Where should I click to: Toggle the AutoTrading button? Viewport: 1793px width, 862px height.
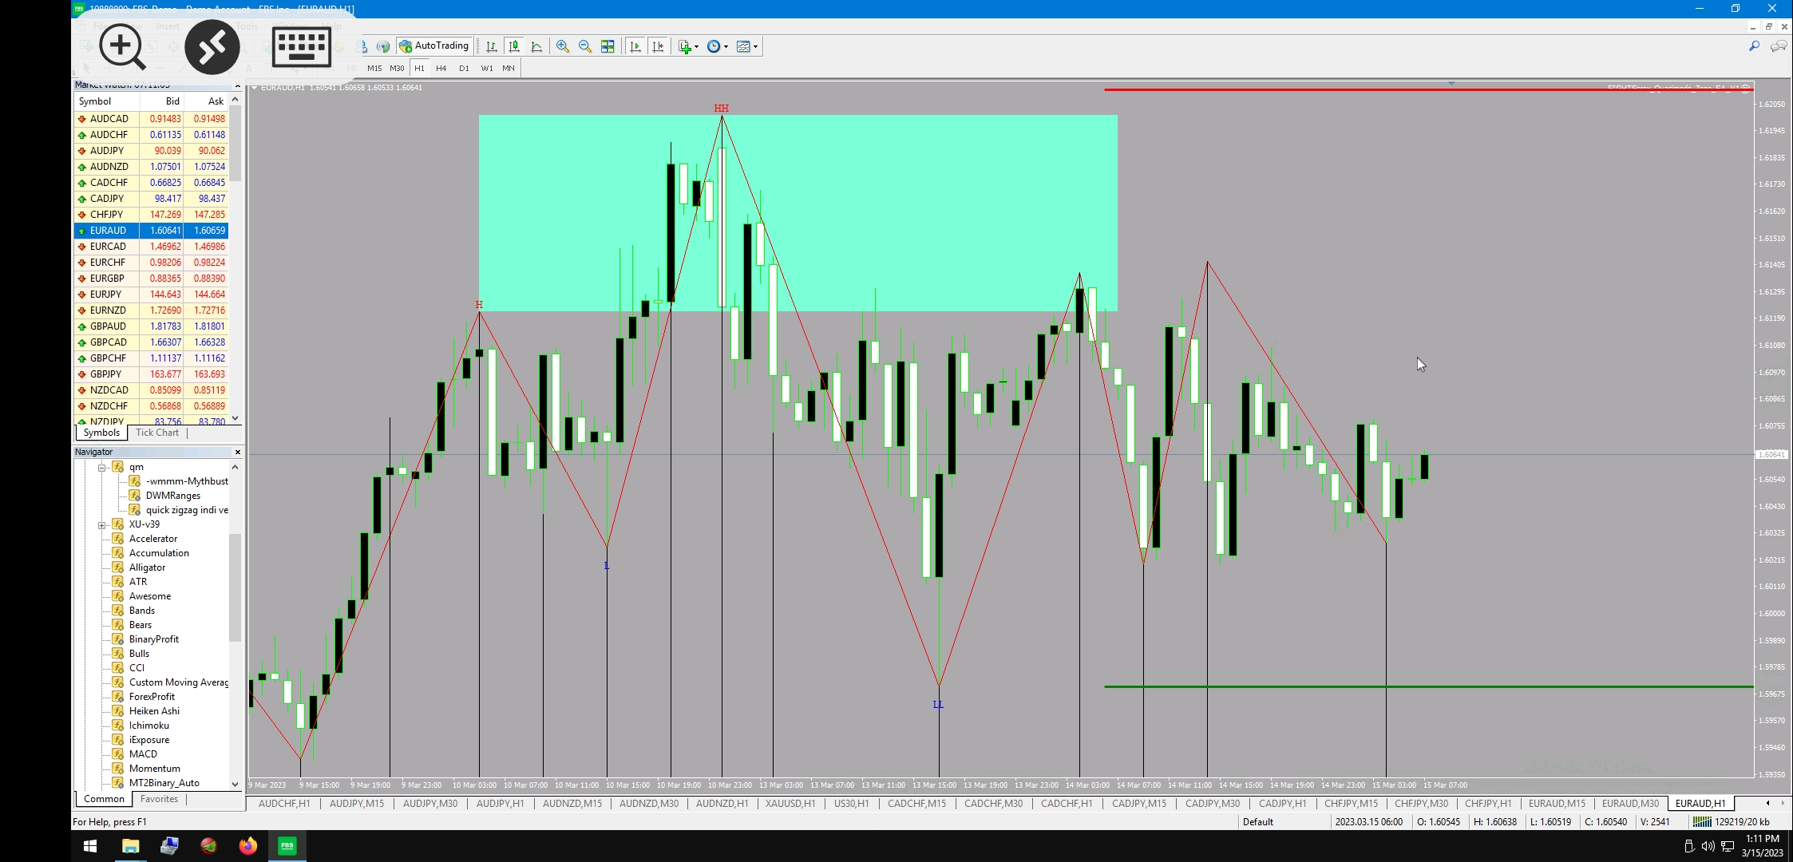tap(434, 46)
